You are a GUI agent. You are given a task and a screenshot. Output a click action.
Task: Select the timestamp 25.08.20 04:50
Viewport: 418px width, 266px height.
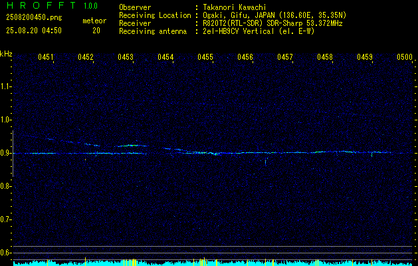coord(34,31)
